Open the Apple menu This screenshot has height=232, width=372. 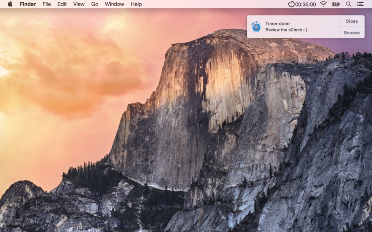point(10,4)
